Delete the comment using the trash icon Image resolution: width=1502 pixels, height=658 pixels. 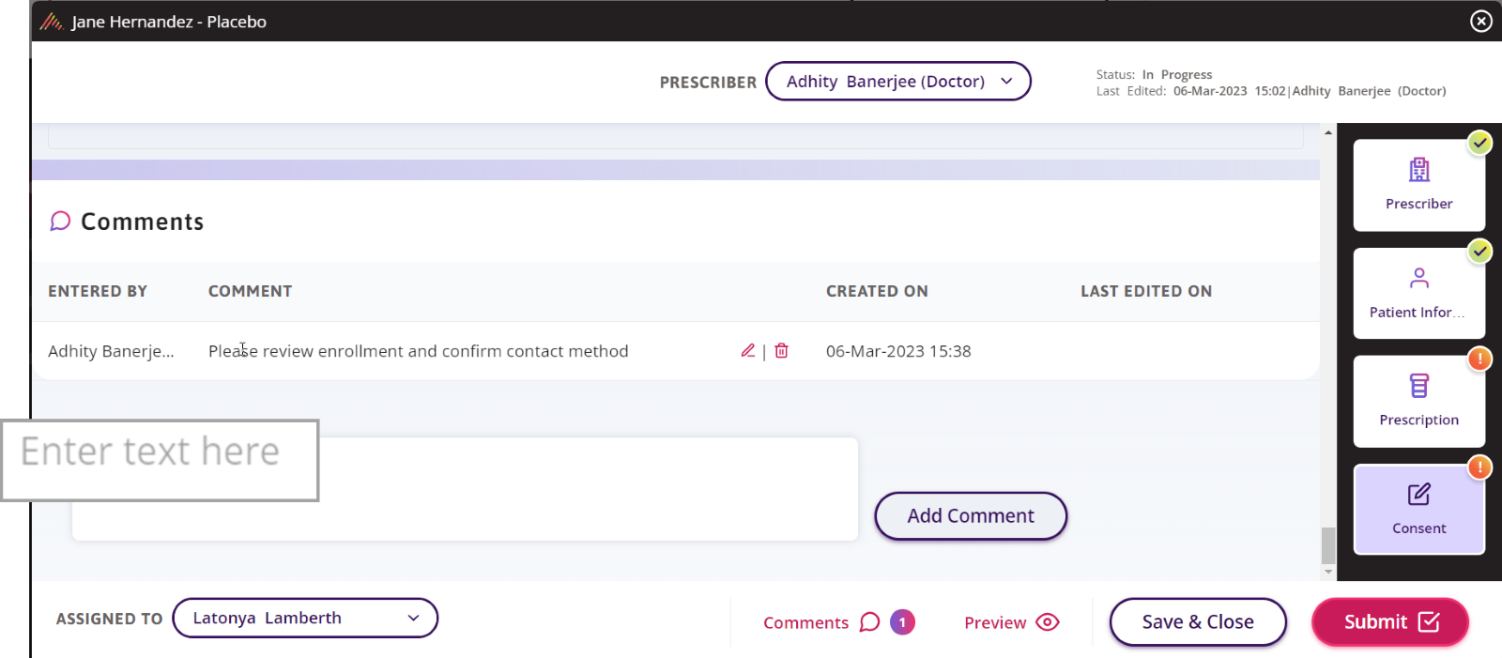tap(781, 351)
